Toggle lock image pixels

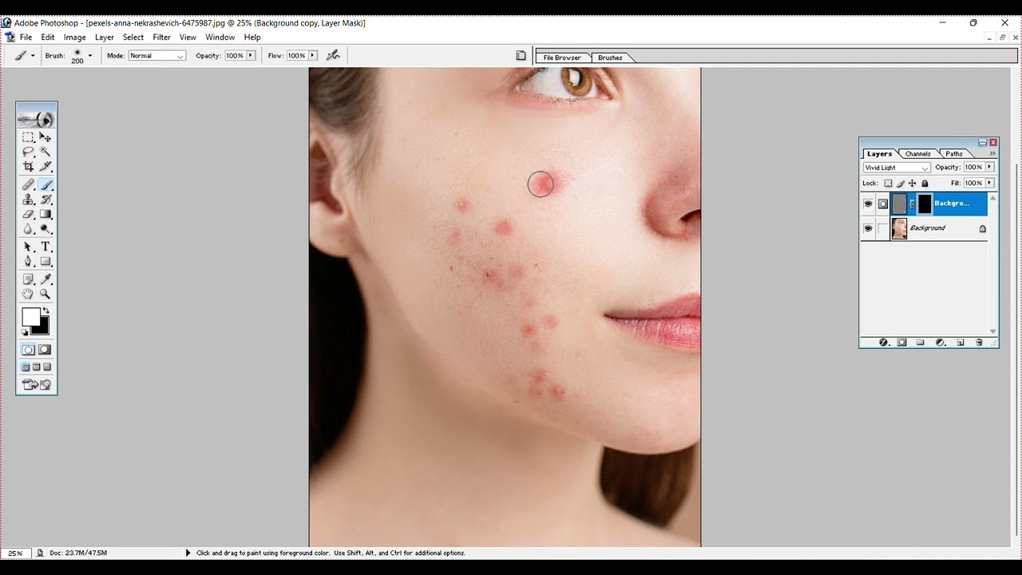pyautogui.click(x=901, y=184)
